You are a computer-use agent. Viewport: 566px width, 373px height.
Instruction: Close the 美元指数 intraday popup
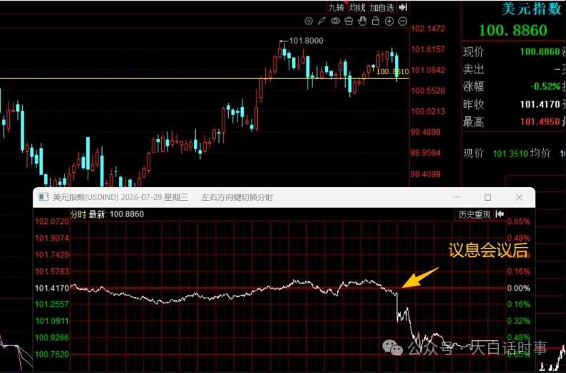(519, 197)
